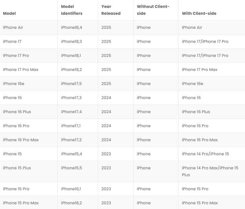The width and height of the screenshot is (245, 209).
Task: Click the "iPhone 14 Pro Max/iPhone 15 Plus" cell
Action: click(x=210, y=171)
